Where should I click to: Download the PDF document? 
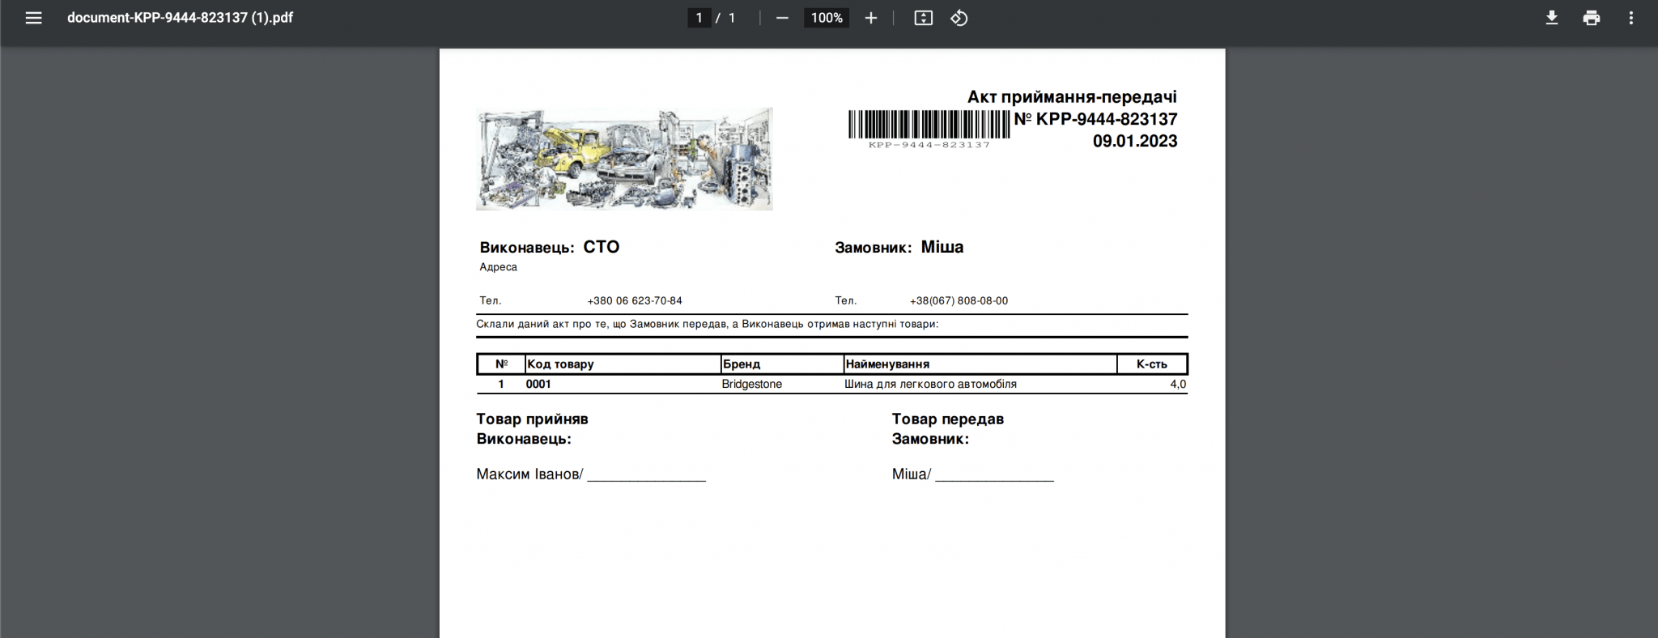[1551, 18]
